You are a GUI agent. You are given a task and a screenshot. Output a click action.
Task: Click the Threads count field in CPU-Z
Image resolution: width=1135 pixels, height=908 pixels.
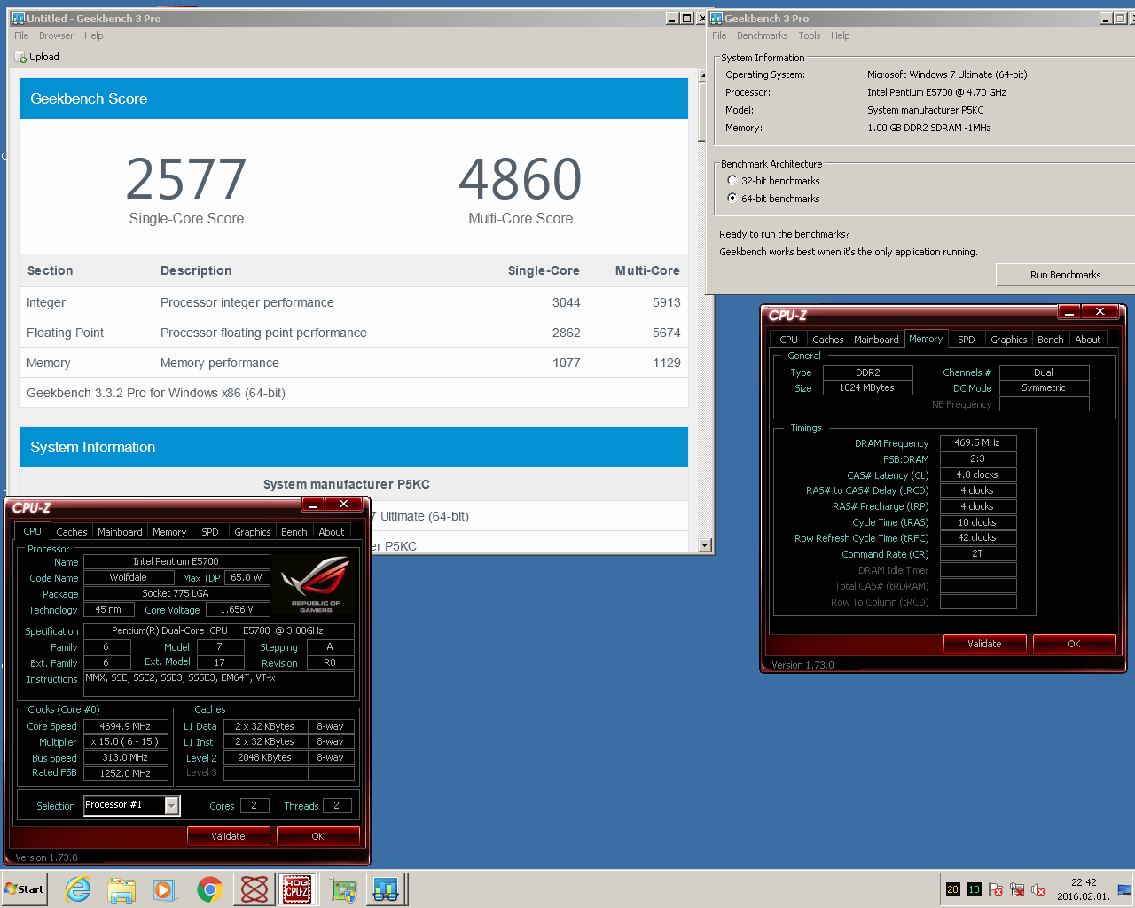(x=336, y=806)
